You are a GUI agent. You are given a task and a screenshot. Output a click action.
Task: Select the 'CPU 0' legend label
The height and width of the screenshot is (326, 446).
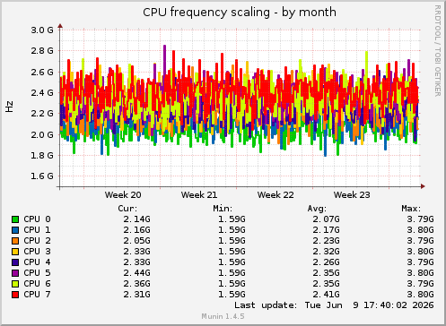point(37,219)
